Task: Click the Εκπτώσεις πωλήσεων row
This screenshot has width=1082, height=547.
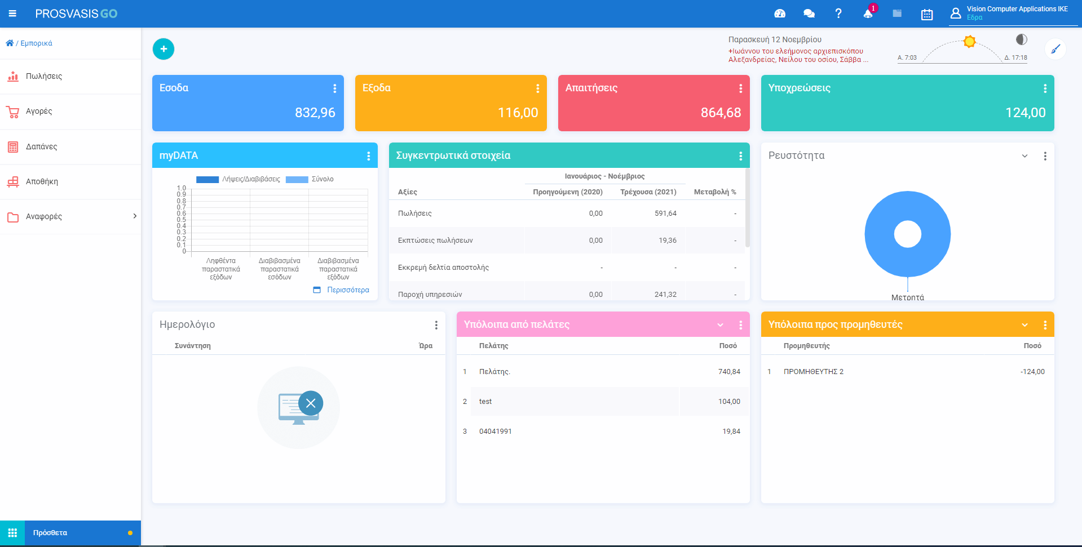Action: point(567,241)
